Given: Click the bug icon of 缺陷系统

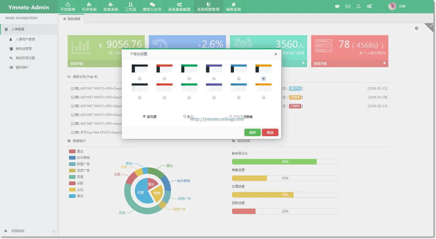Looking at the screenshot, I should coord(234,4).
